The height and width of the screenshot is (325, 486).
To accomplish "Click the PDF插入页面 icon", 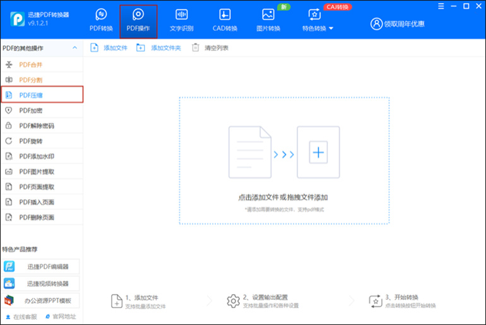I will (x=9, y=202).
